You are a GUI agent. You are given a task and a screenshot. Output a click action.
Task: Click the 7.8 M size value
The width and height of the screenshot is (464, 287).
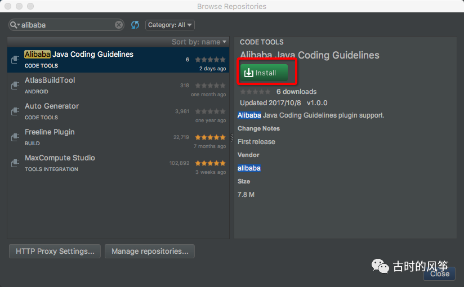[x=246, y=195]
